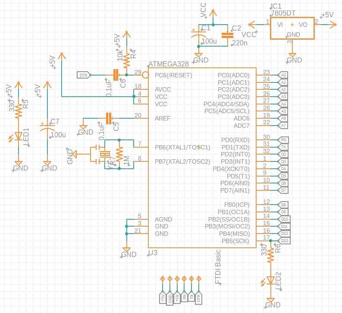Click the C1 100u polarized capacitor

[x=198, y=34]
